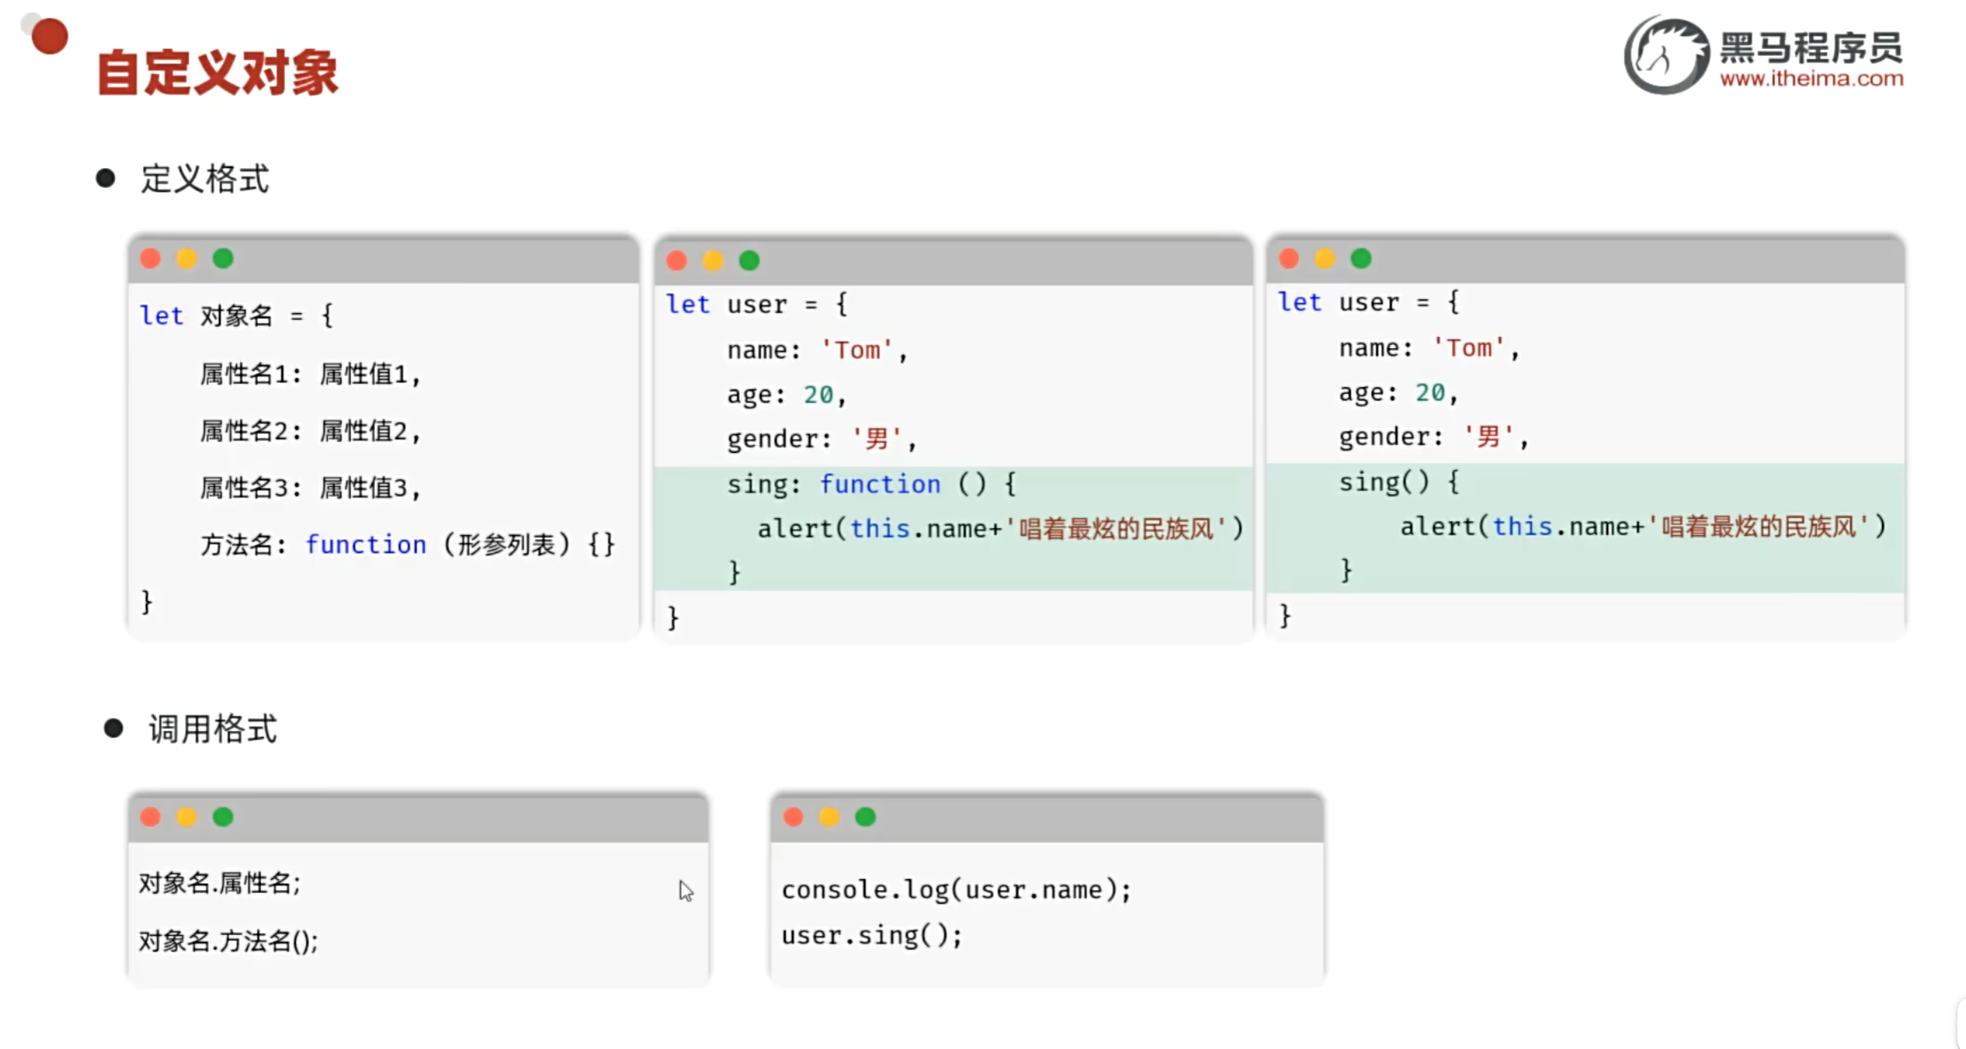This screenshot has width=1966, height=1049.
Task: Click the 'console.log(user.name);' code line
Action: click(x=956, y=889)
